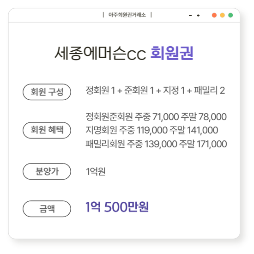Click the 1억원 분양가 value
The image size is (254, 254).
(96, 171)
